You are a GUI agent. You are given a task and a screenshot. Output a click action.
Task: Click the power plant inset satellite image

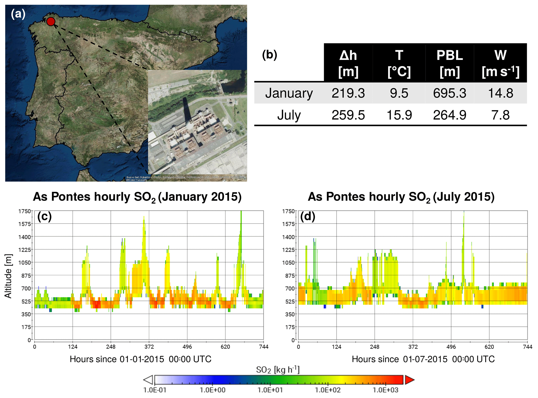click(197, 122)
